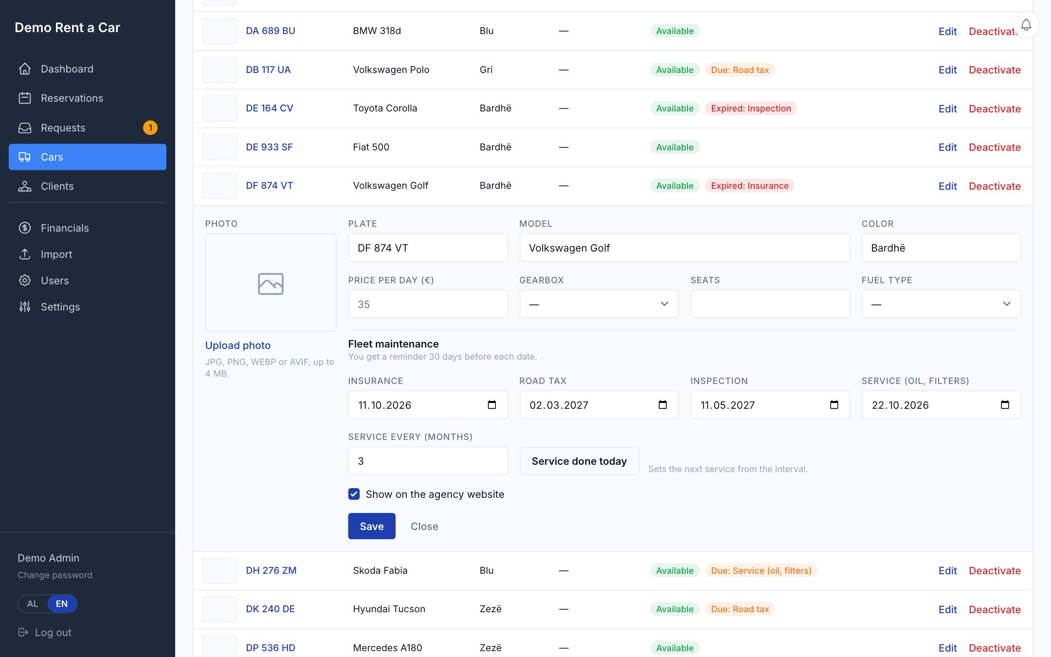Click the Upload photo link
Image resolution: width=1051 pixels, height=657 pixels.
tap(238, 345)
